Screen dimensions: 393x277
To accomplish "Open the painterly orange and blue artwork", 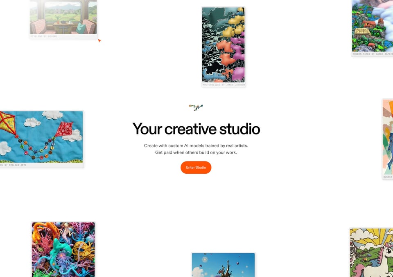I will point(388,137).
